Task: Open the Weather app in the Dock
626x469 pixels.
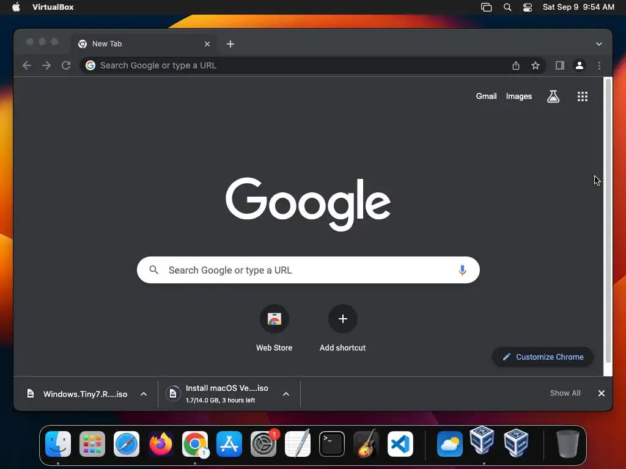Action: pos(450,444)
